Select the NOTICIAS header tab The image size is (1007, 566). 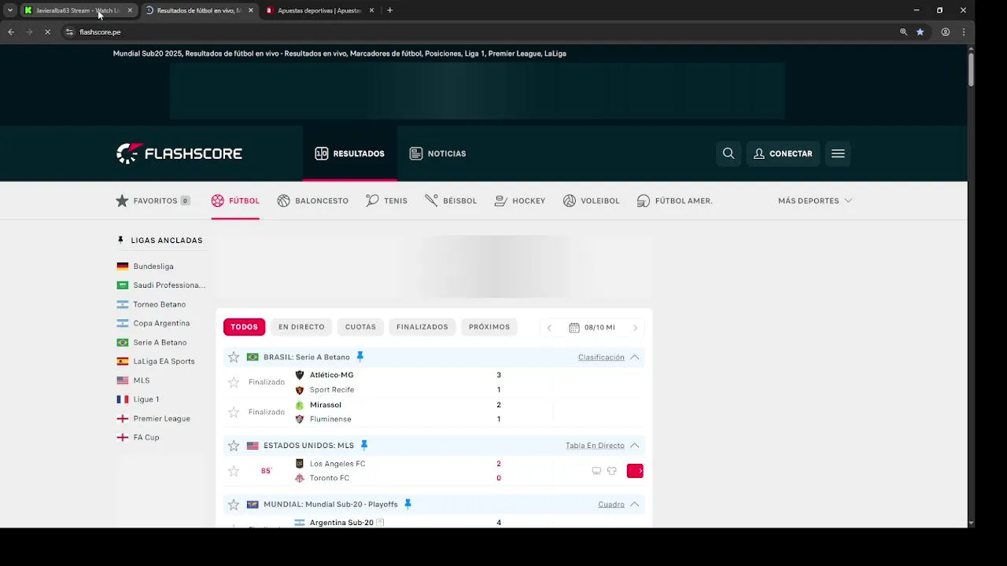click(438, 153)
